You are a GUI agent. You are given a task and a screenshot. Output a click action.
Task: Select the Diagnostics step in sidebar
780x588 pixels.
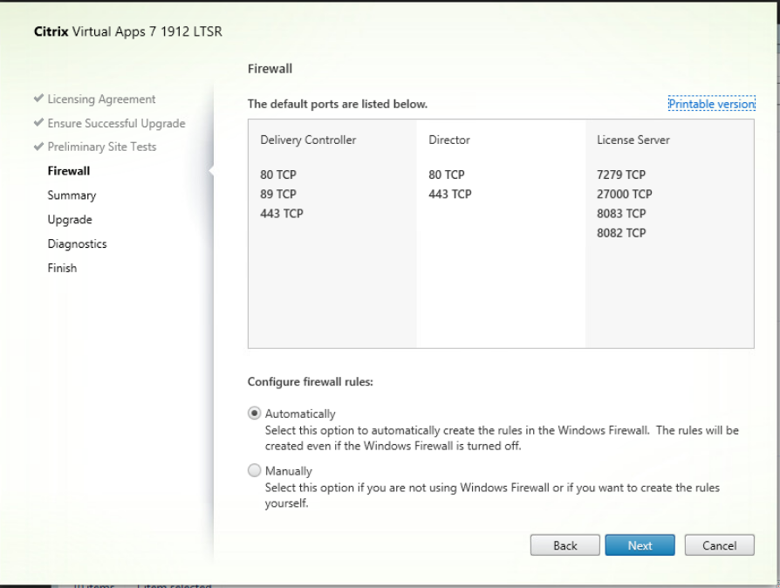pyautogui.click(x=77, y=243)
